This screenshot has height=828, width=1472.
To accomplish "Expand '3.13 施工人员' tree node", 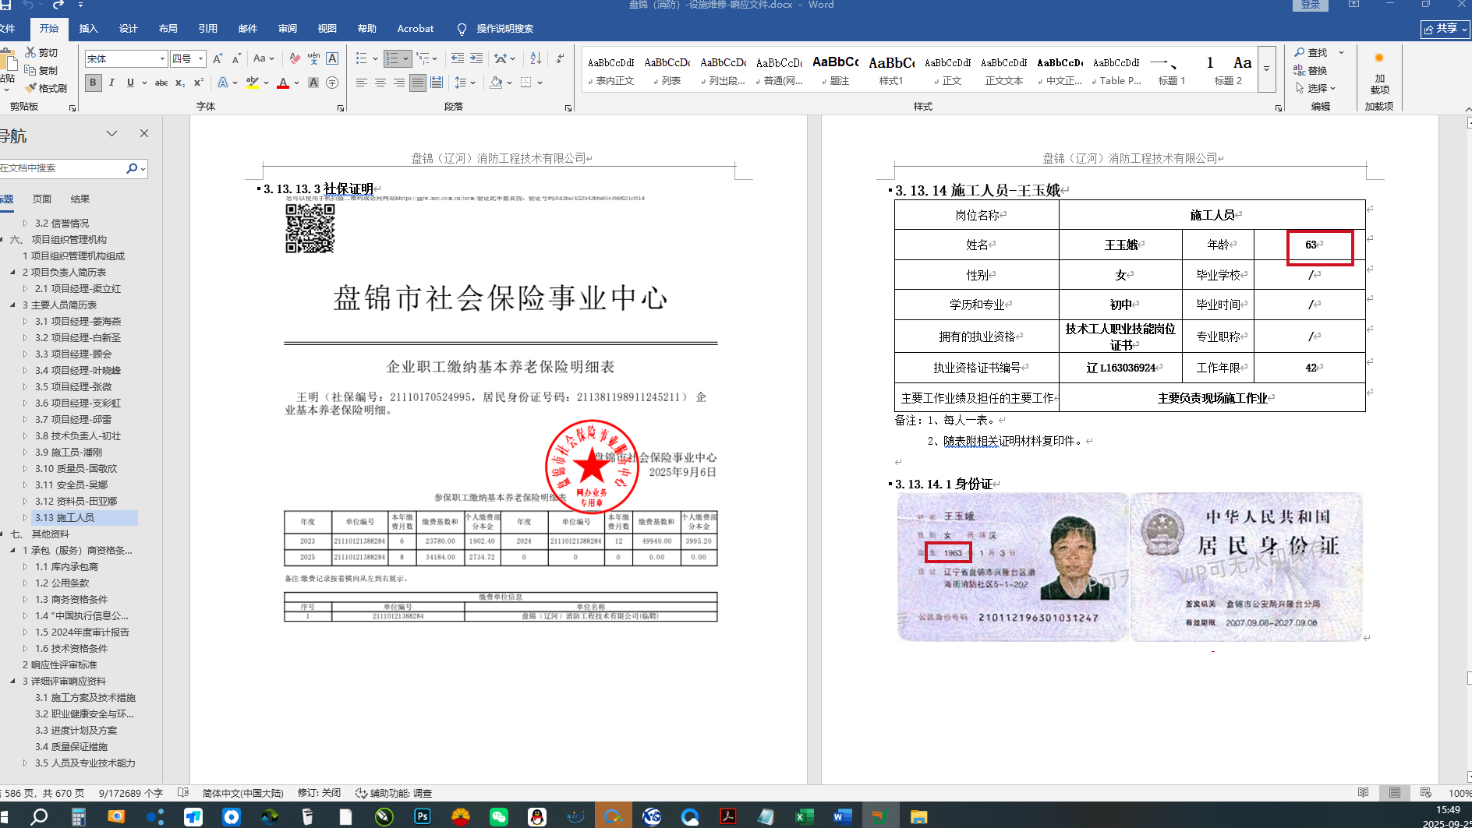I will tap(25, 517).
